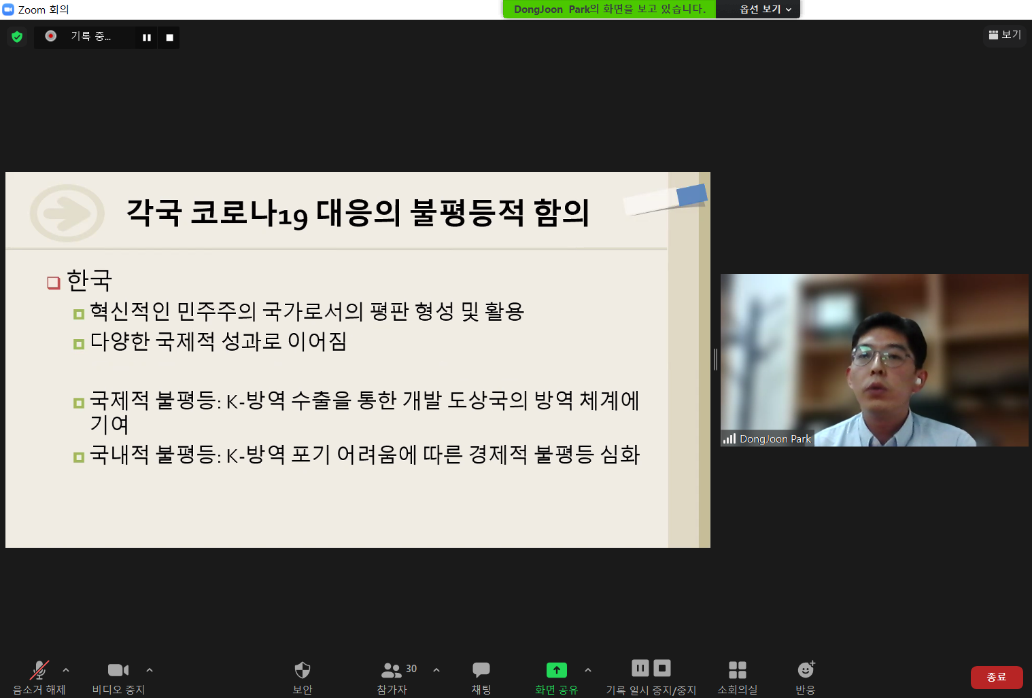Open the 참가자 participants panel

392,671
